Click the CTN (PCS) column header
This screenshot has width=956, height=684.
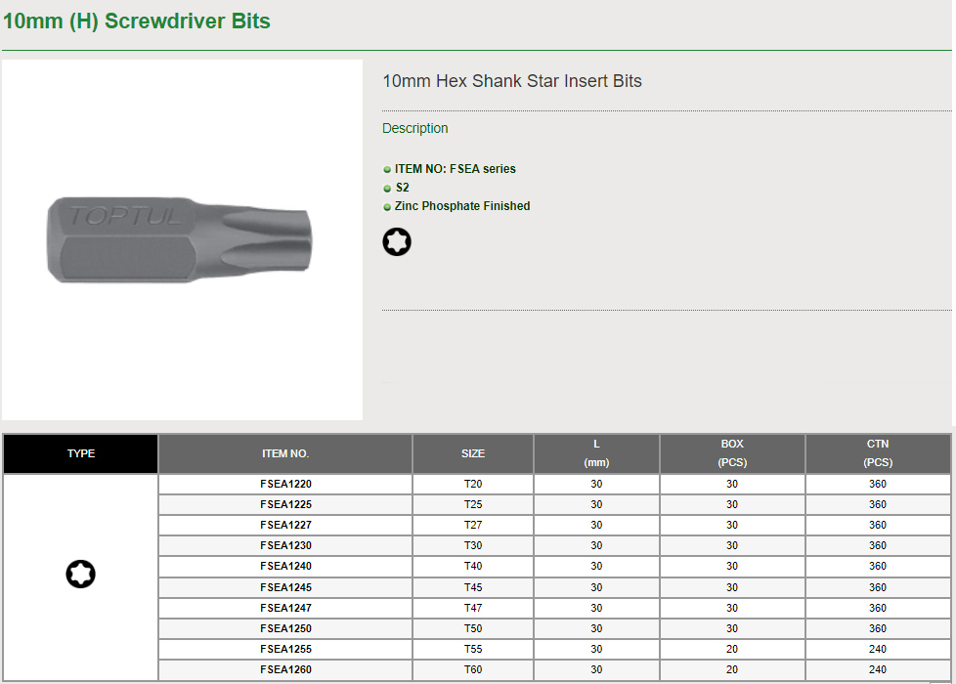click(878, 453)
